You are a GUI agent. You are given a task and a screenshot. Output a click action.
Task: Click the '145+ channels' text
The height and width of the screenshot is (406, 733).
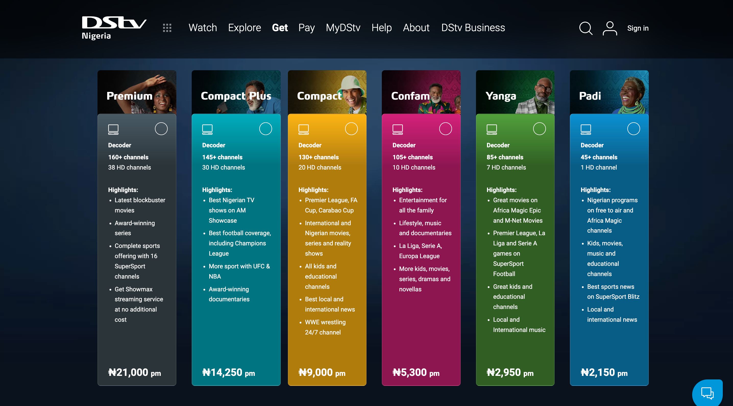click(222, 157)
